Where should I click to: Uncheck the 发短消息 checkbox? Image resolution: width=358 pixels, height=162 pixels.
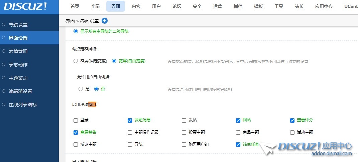point(130,120)
